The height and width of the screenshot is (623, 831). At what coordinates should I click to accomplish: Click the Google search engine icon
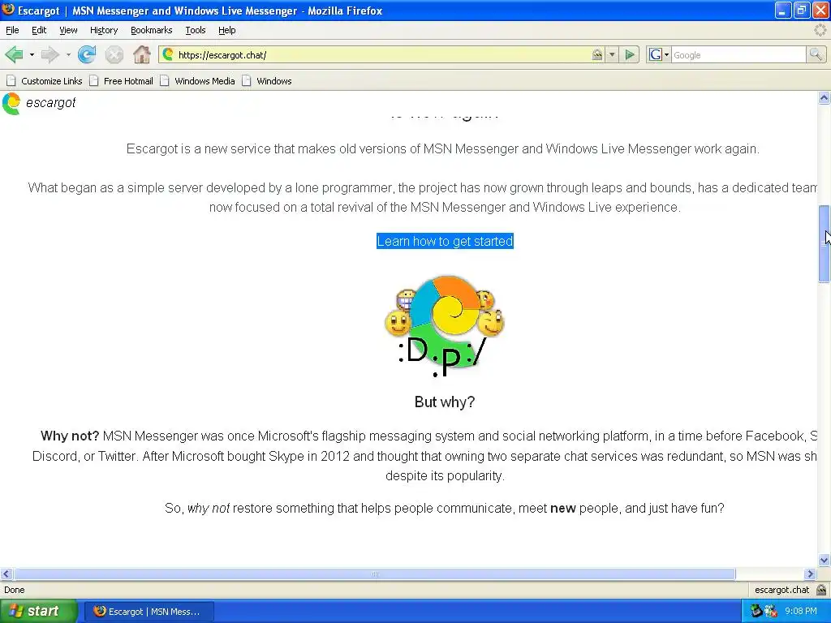pos(656,54)
